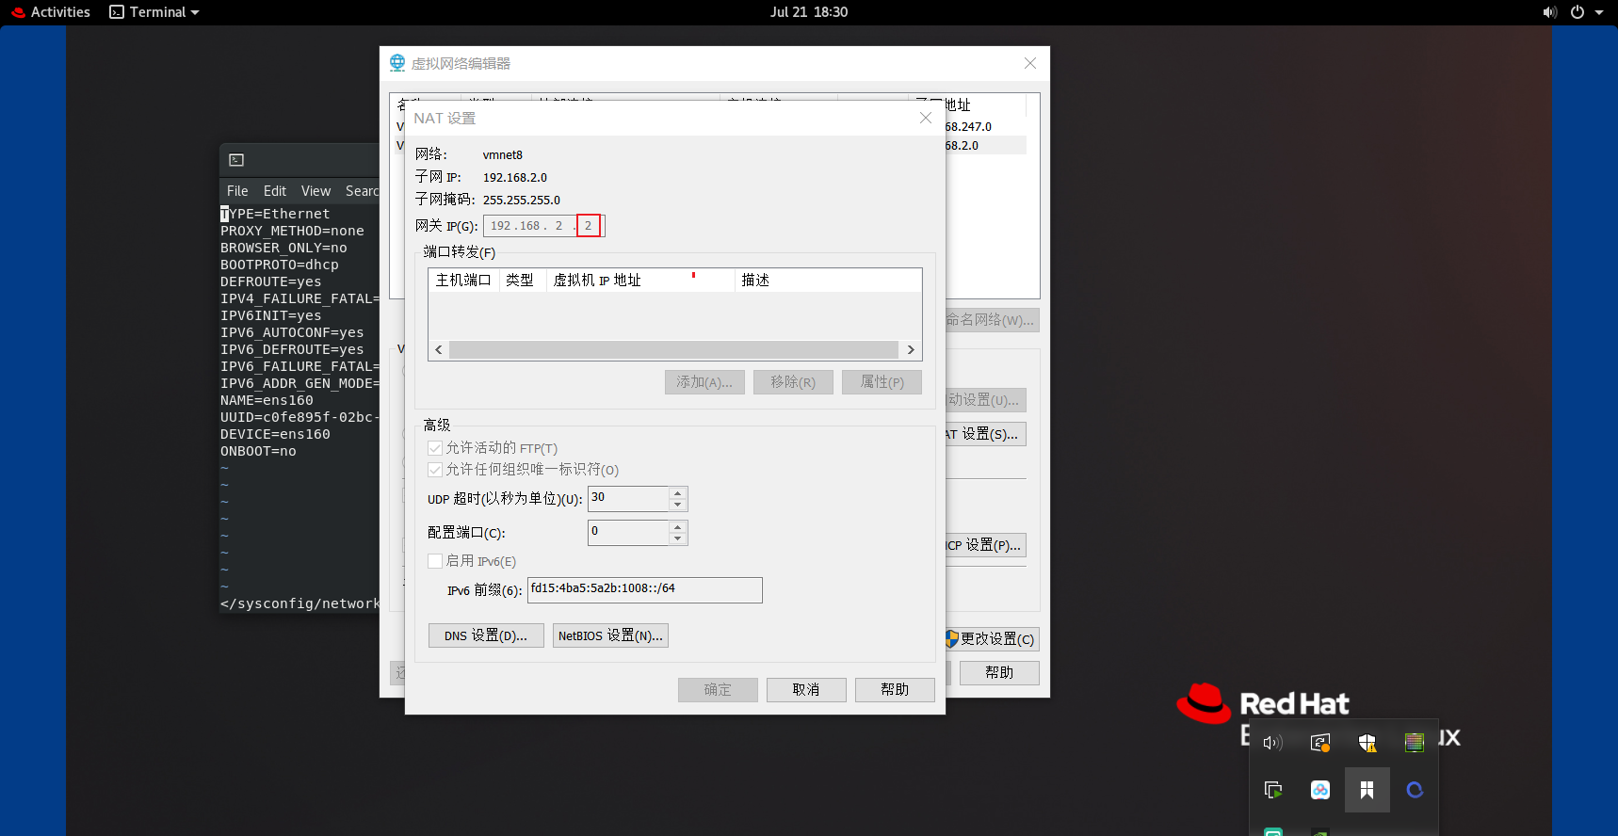
Task: Open the View menu in terminal
Action: [x=316, y=191]
